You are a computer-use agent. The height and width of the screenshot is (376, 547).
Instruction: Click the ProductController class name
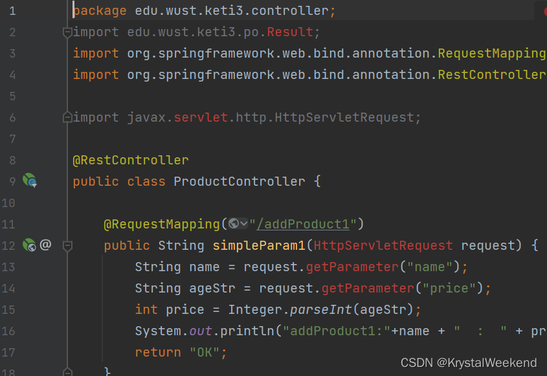pyautogui.click(x=240, y=181)
